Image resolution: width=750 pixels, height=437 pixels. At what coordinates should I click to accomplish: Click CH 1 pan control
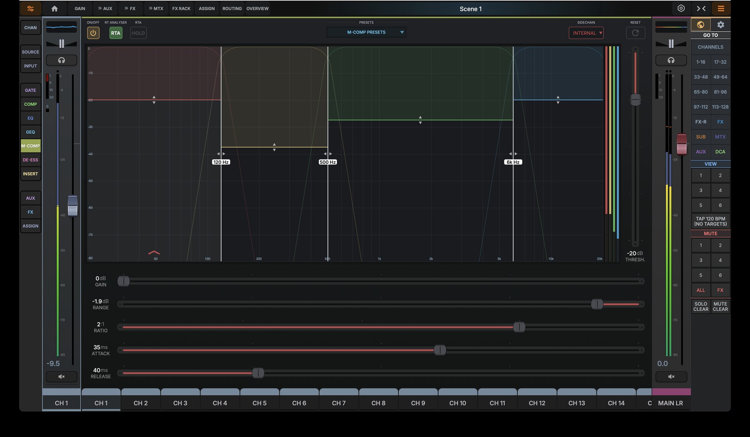pos(61,43)
